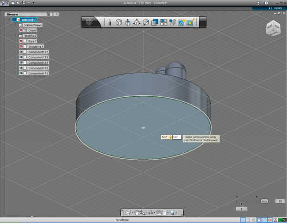
Task: Select Sketches folder in the browser
Action: [30, 36]
